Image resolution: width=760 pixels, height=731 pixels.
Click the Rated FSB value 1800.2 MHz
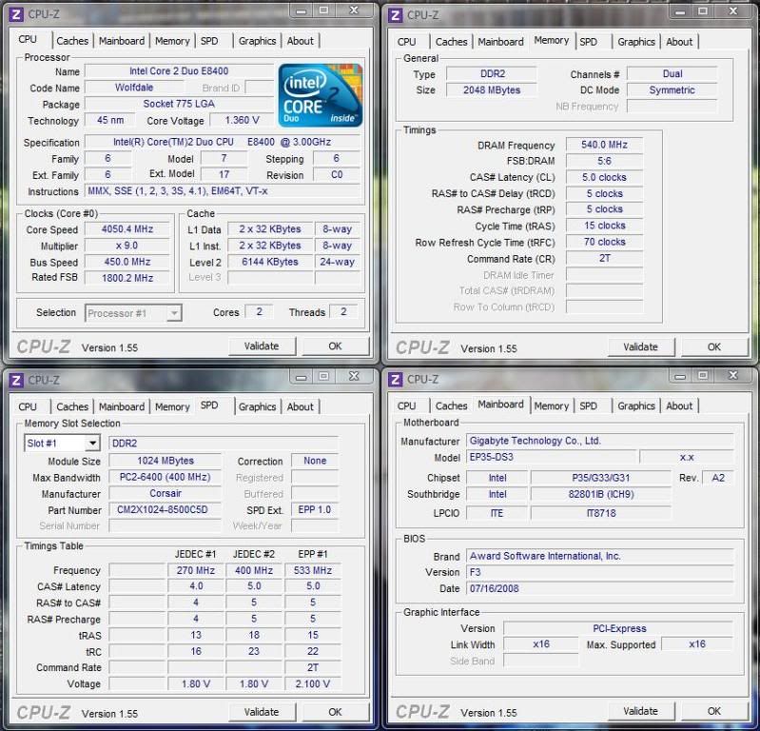coord(127,278)
